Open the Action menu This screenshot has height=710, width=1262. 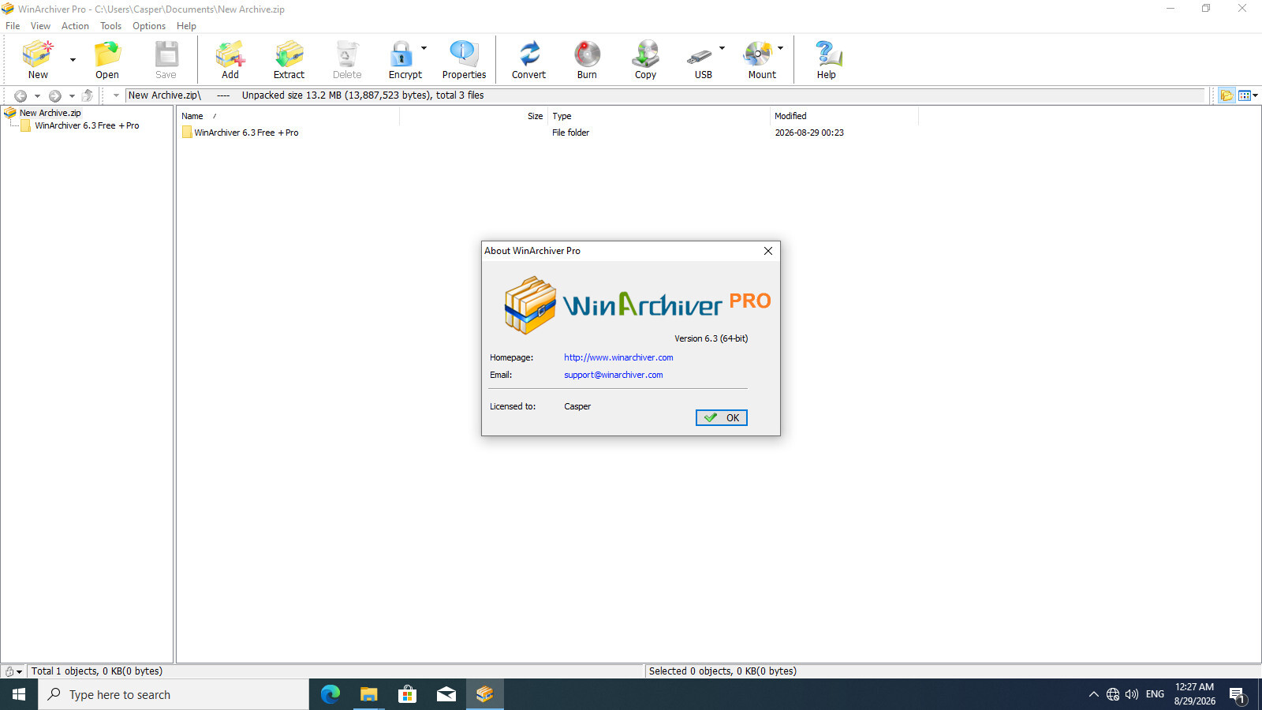75,26
